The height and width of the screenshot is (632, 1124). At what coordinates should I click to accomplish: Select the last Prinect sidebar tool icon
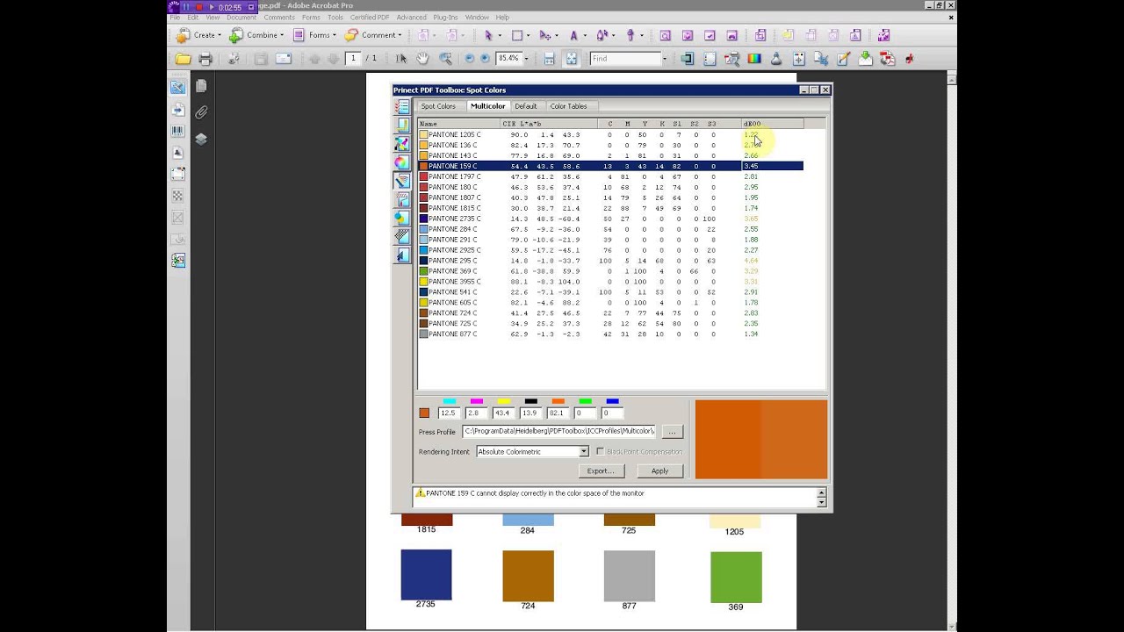click(x=402, y=255)
